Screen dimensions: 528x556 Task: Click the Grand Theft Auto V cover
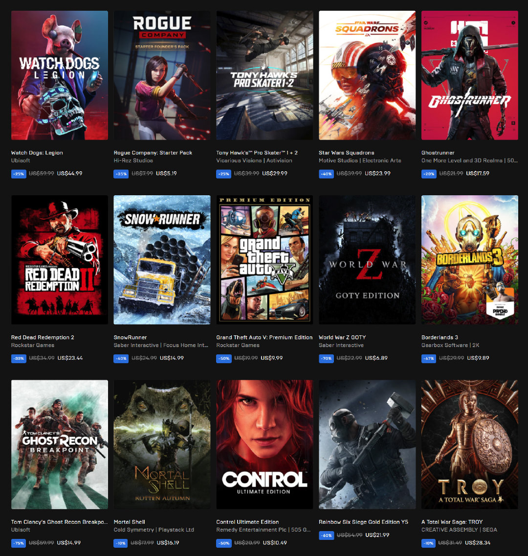click(264, 260)
